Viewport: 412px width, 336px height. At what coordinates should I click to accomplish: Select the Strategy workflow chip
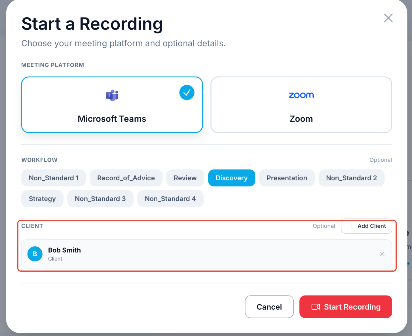pos(42,198)
